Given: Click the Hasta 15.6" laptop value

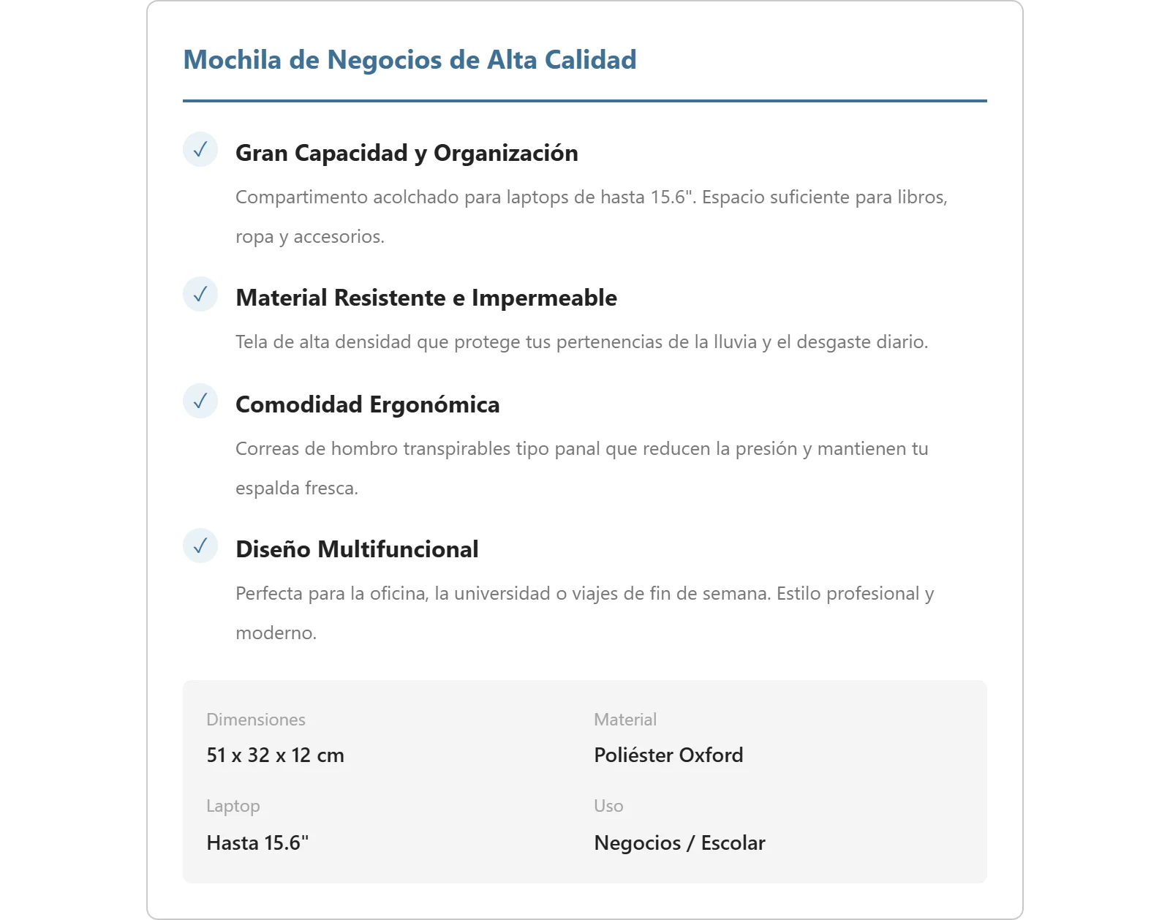Looking at the screenshot, I should (257, 843).
